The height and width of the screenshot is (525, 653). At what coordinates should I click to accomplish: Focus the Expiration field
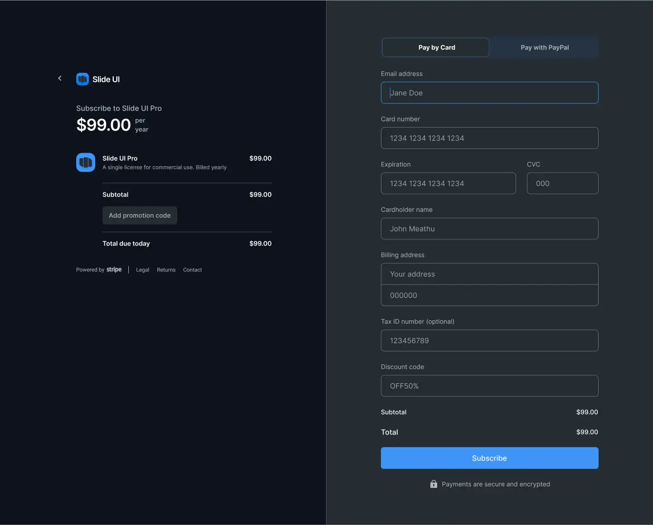pyautogui.click(x=448, y=183)
